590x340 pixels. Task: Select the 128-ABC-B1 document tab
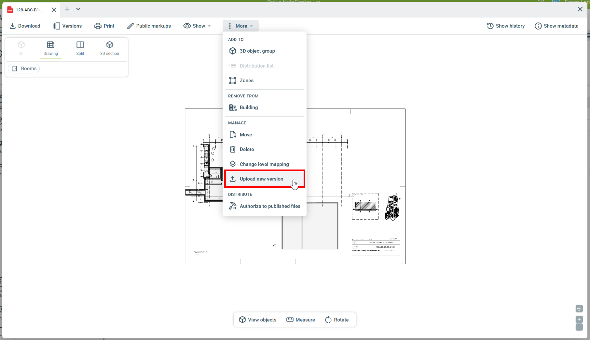click(29, 10)
